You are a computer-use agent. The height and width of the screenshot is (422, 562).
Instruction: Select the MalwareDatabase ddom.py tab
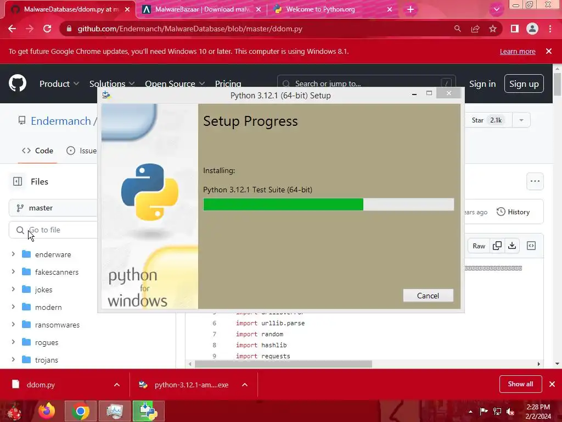70,9
